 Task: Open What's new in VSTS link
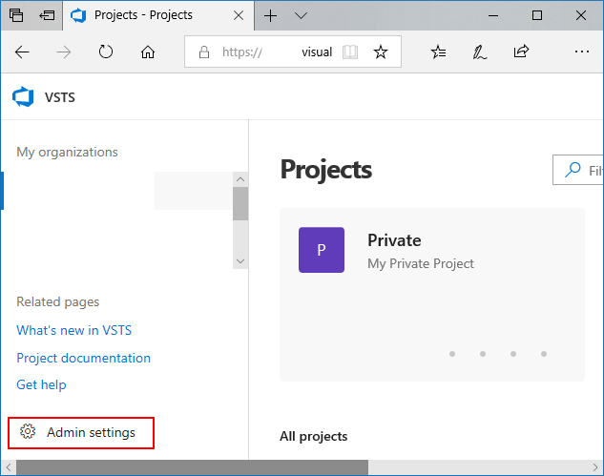click(74, 330)
